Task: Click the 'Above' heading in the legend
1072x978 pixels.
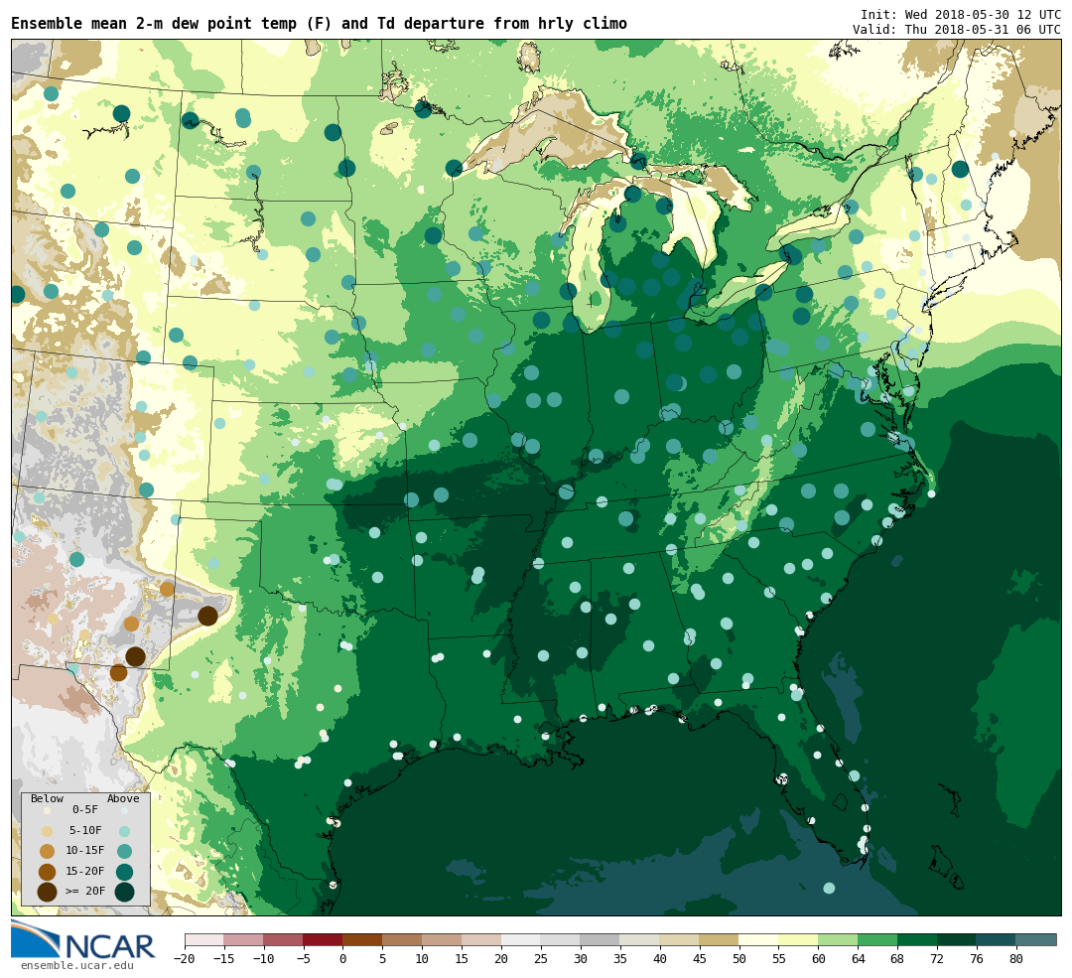Action: point(123,799)
